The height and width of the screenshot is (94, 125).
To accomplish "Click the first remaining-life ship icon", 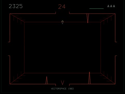I will tap(108, 6).
